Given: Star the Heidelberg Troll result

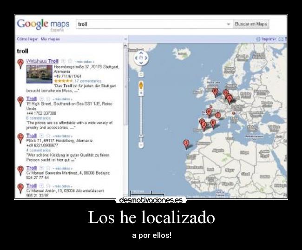Looking at the screenshot, I should 48,136.
